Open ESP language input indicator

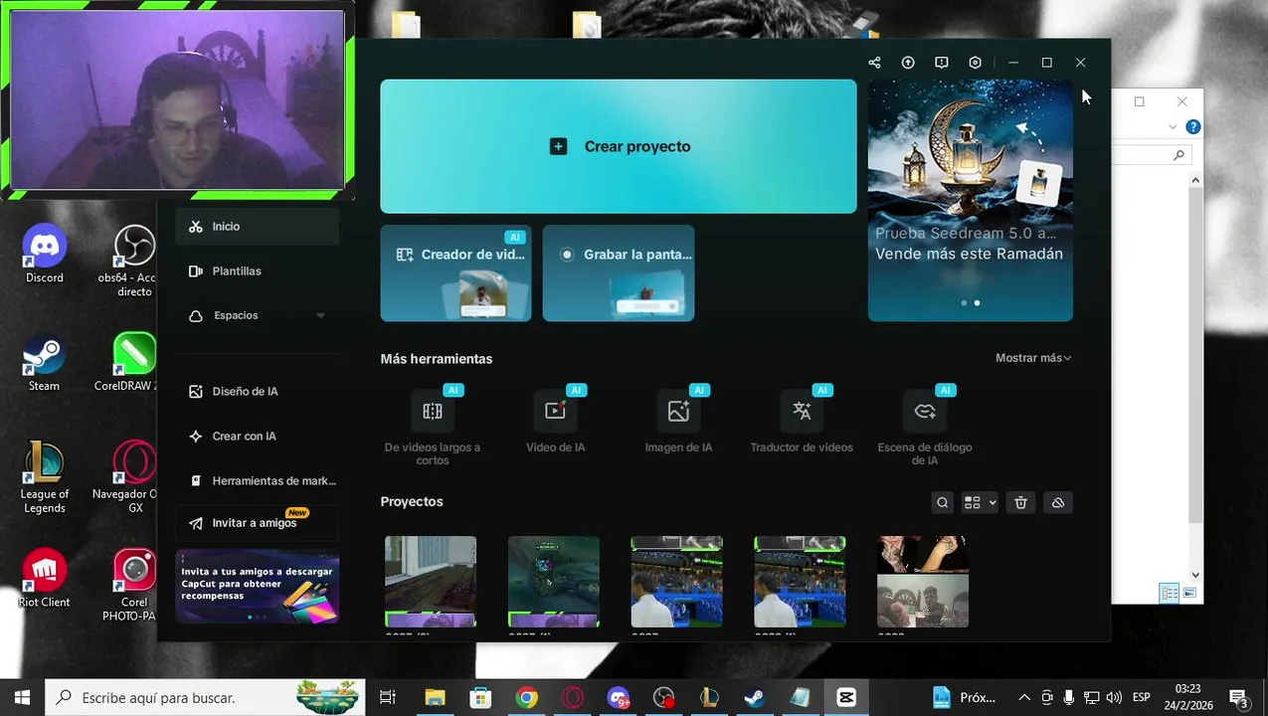click(x=1142, y=697)
